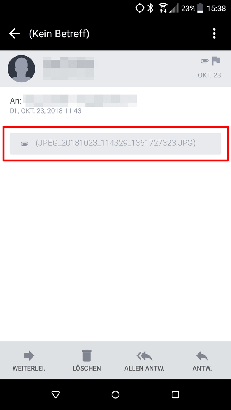Image resolution: width=231 pixels, height=410 pixels.
Task: Reply to all with Allen Antw.
Action: [144, 361]
